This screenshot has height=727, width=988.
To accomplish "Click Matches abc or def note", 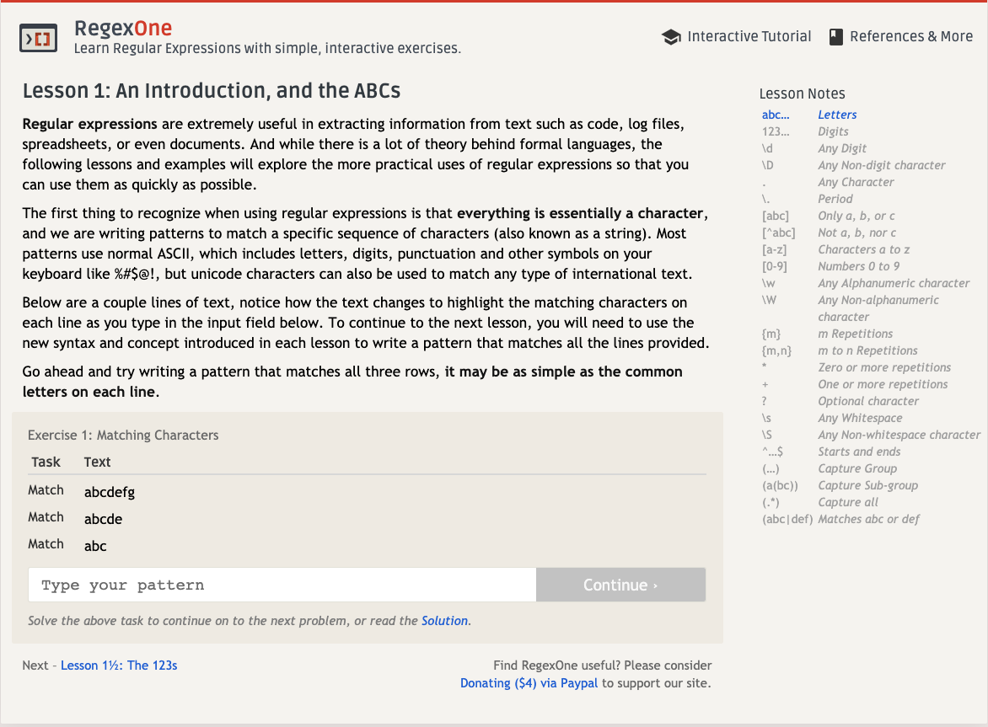I will (868, 519).
